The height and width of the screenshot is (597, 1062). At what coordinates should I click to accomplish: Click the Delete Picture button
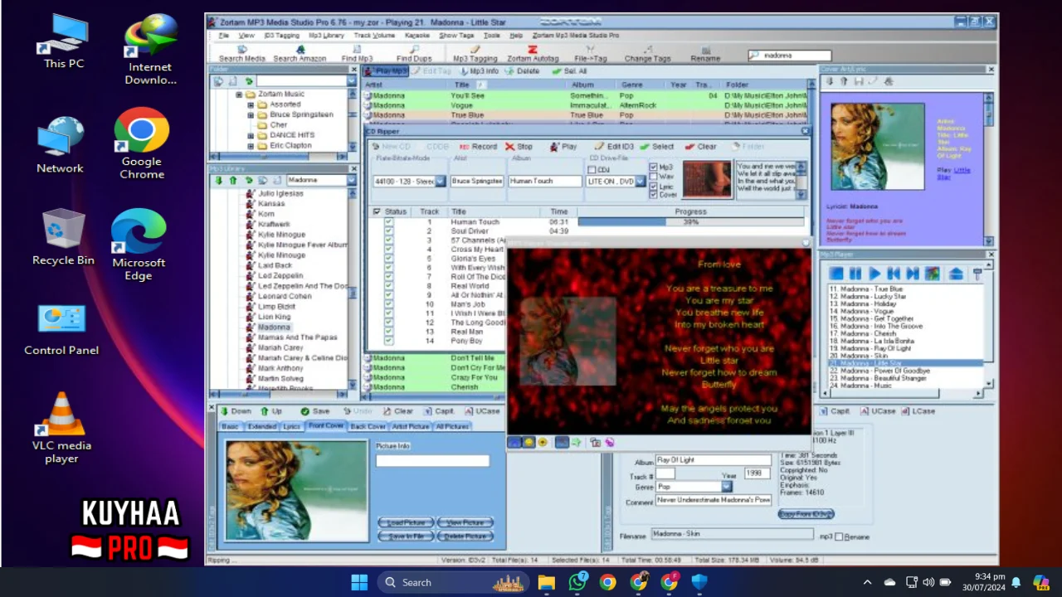pos(465,536)
